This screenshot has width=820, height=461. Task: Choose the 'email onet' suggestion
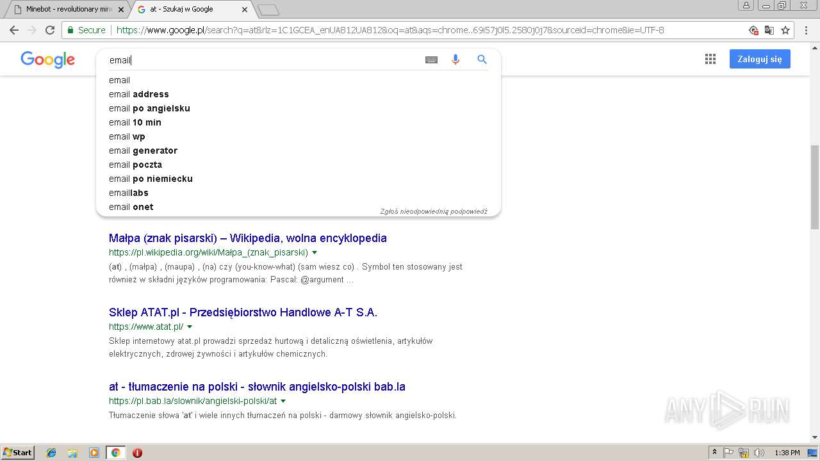coord(299,207)
